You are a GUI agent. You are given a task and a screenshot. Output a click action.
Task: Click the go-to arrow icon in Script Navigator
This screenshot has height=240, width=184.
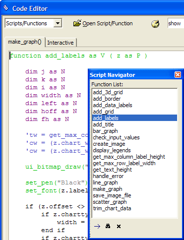tap(97, 226)
